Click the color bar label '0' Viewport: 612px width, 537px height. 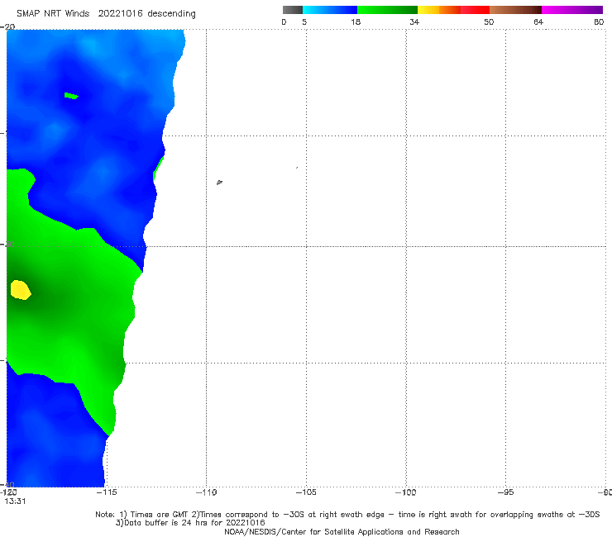click(x=284, y=21)
